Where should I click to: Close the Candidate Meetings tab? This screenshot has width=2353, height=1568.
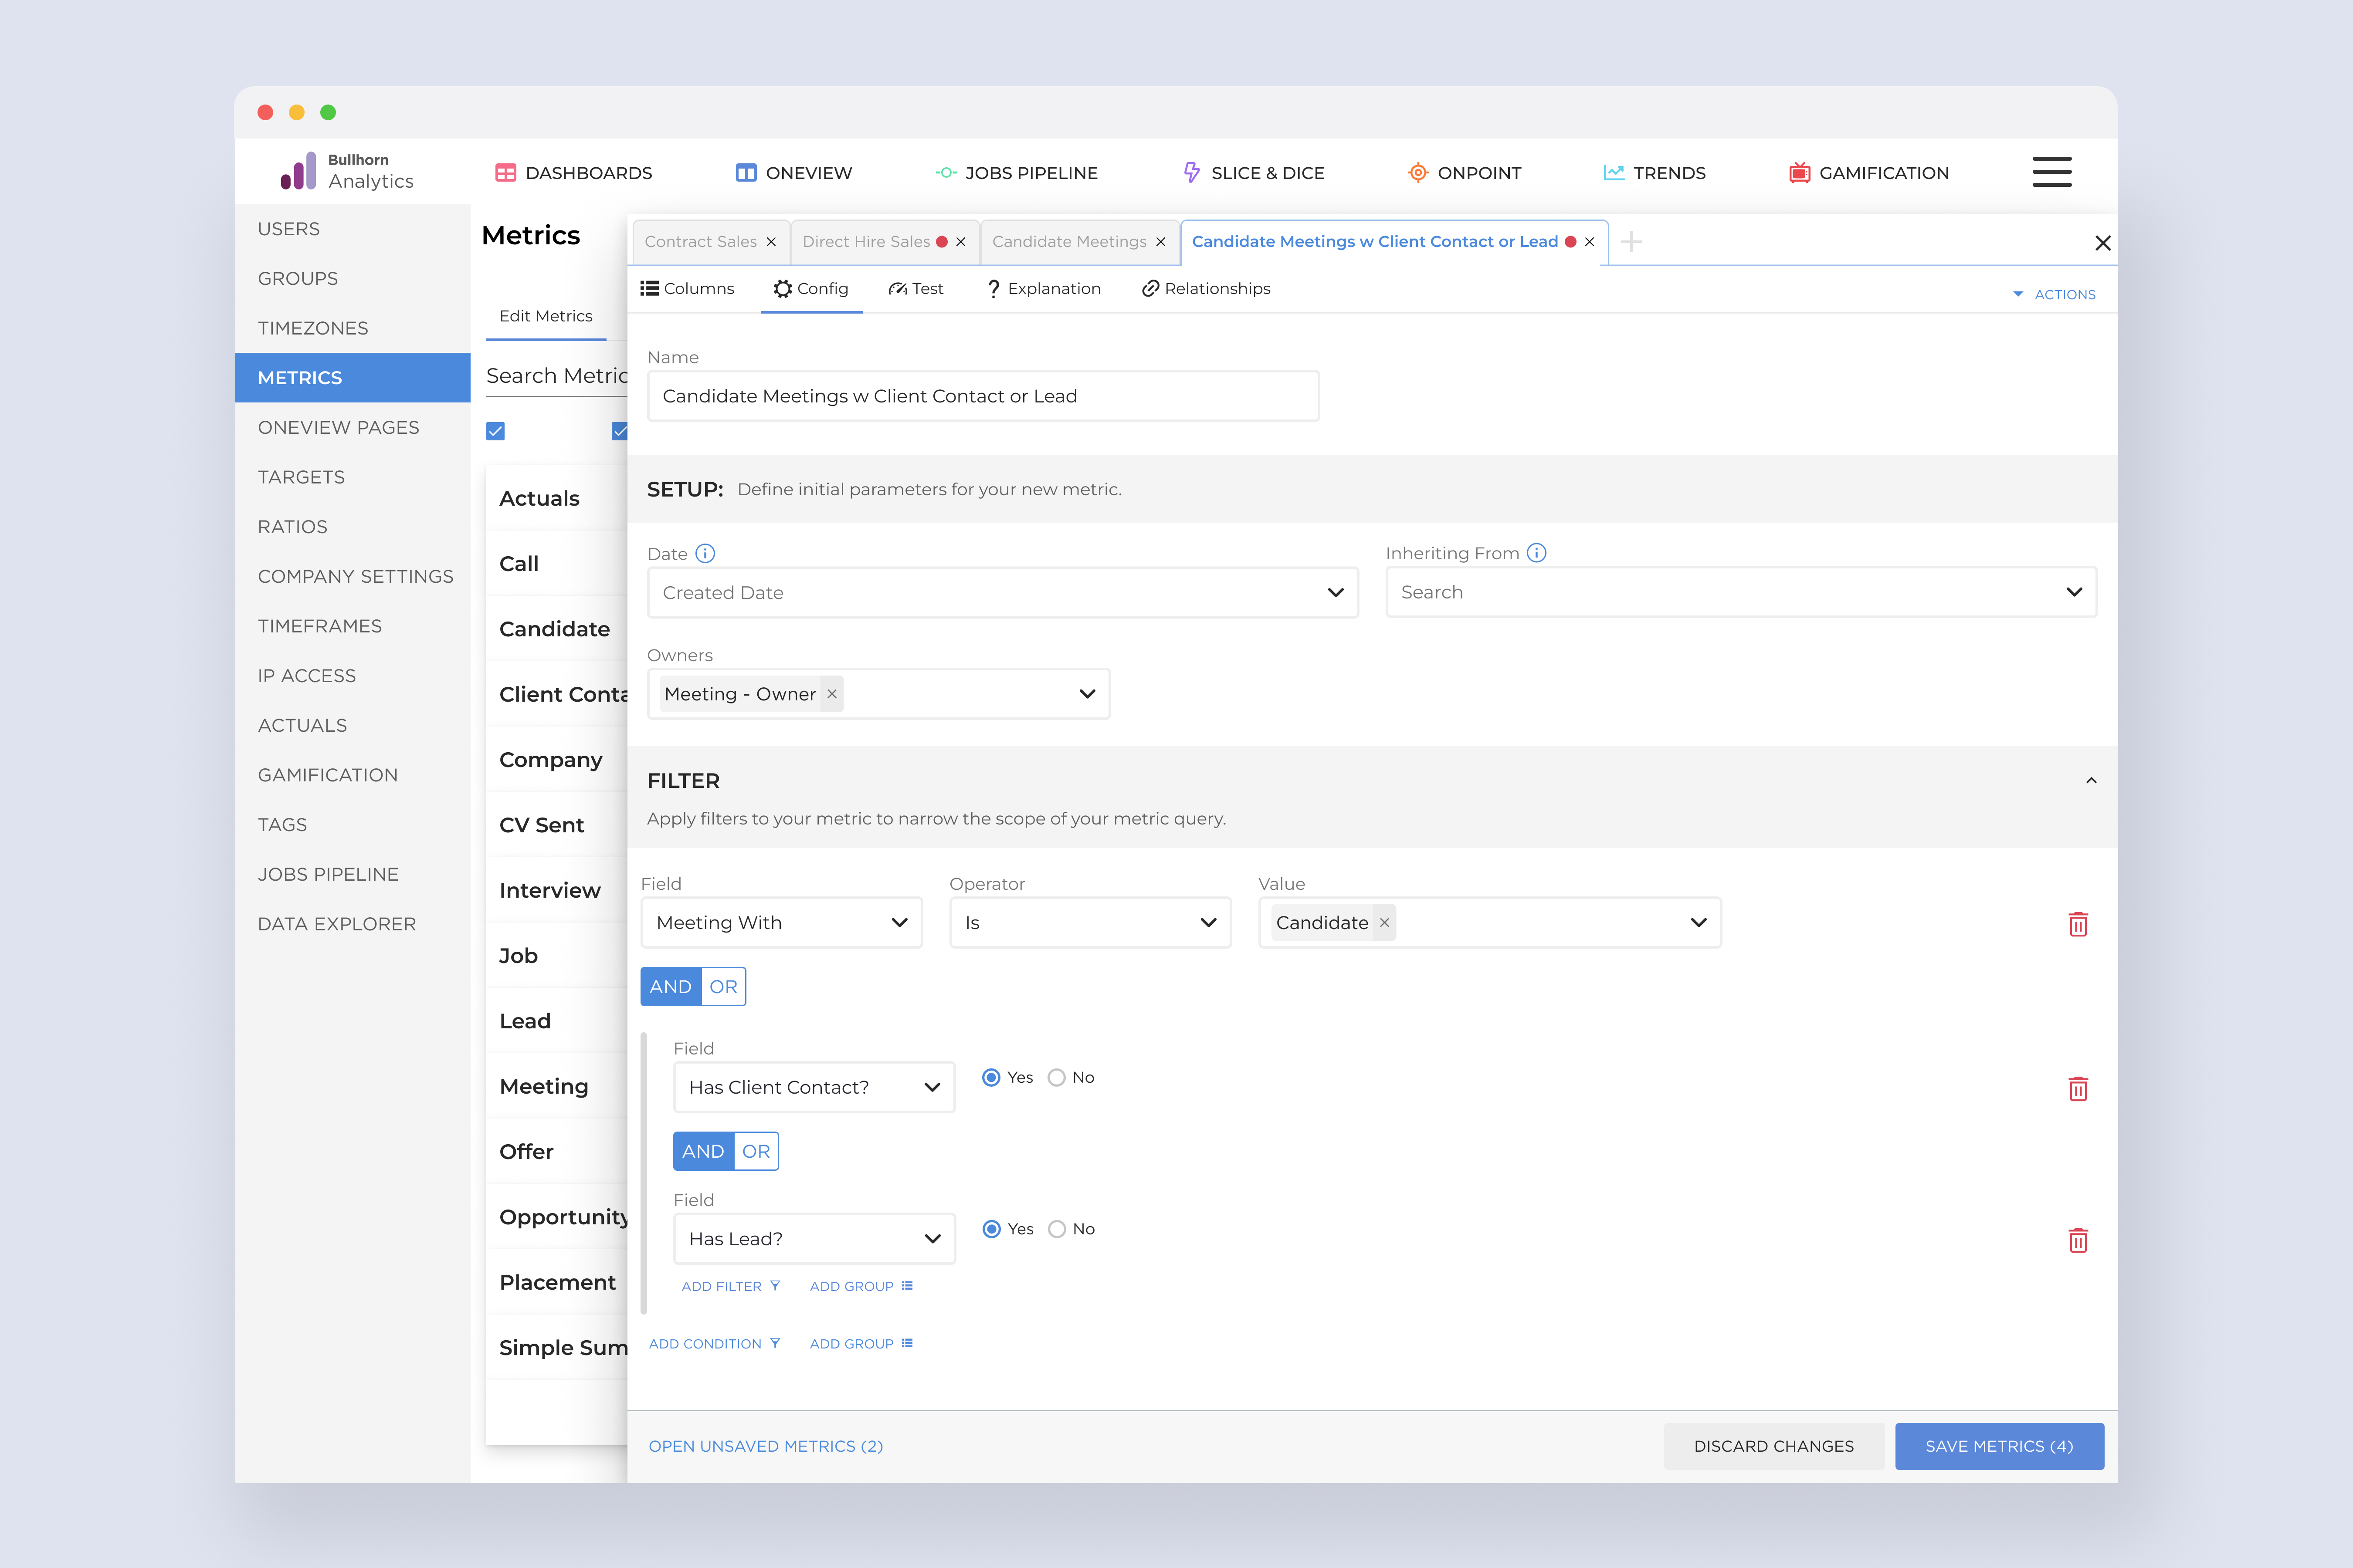coord(1160,242)
